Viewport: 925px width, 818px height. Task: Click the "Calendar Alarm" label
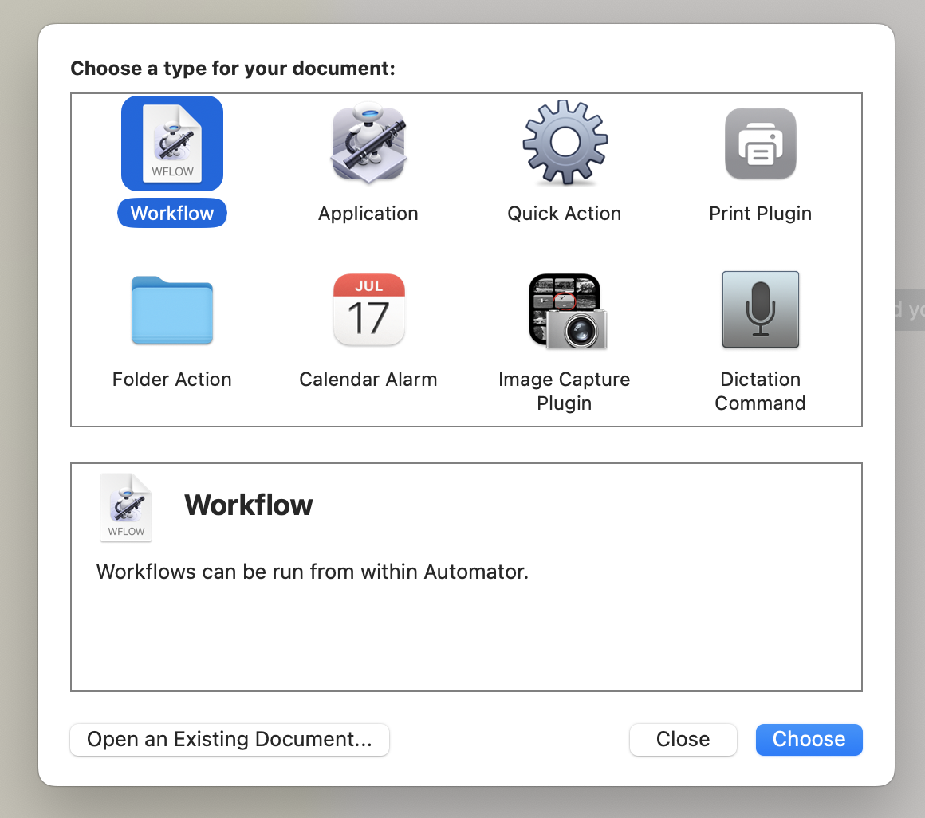point(368,380)
